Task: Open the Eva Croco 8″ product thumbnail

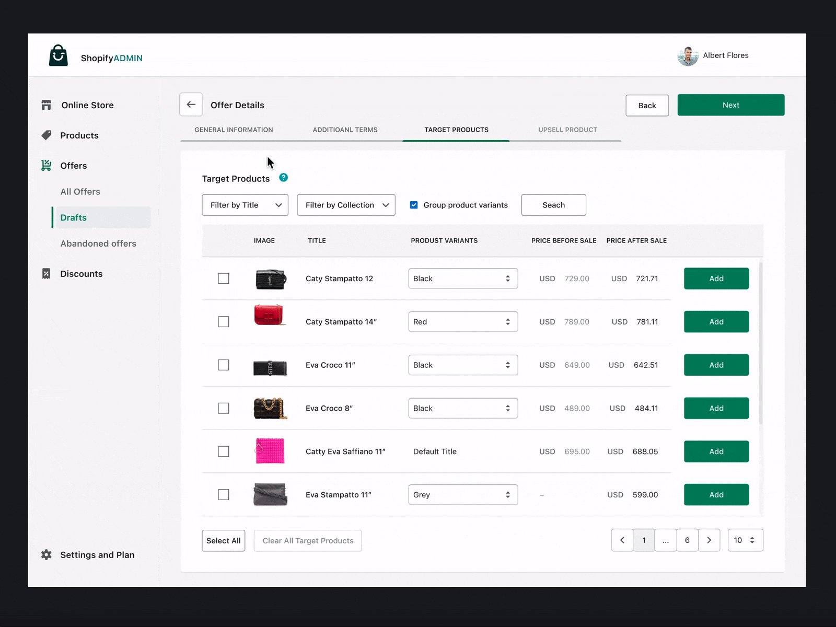Action: click(x=270, y=408)
